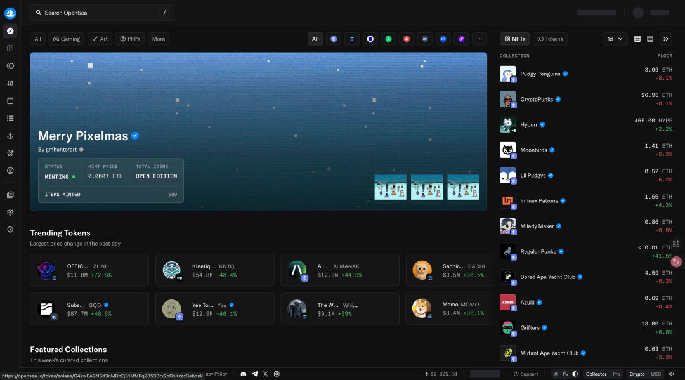This screenshot has width=685, height=380.
Task: Open Pudgy Penguins collection row
Action: tap(586, 74)
